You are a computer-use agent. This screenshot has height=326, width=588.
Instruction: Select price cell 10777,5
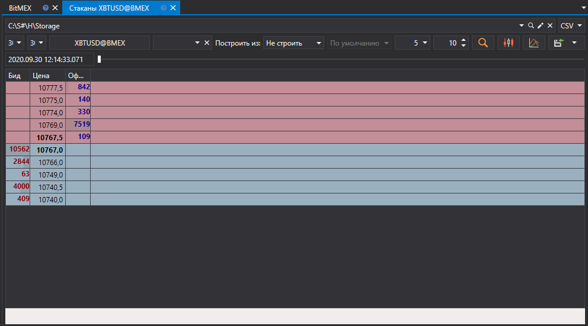47,88
